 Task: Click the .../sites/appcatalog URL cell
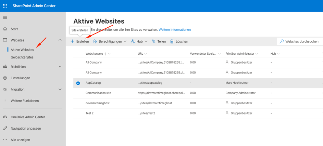click(150, 83)
